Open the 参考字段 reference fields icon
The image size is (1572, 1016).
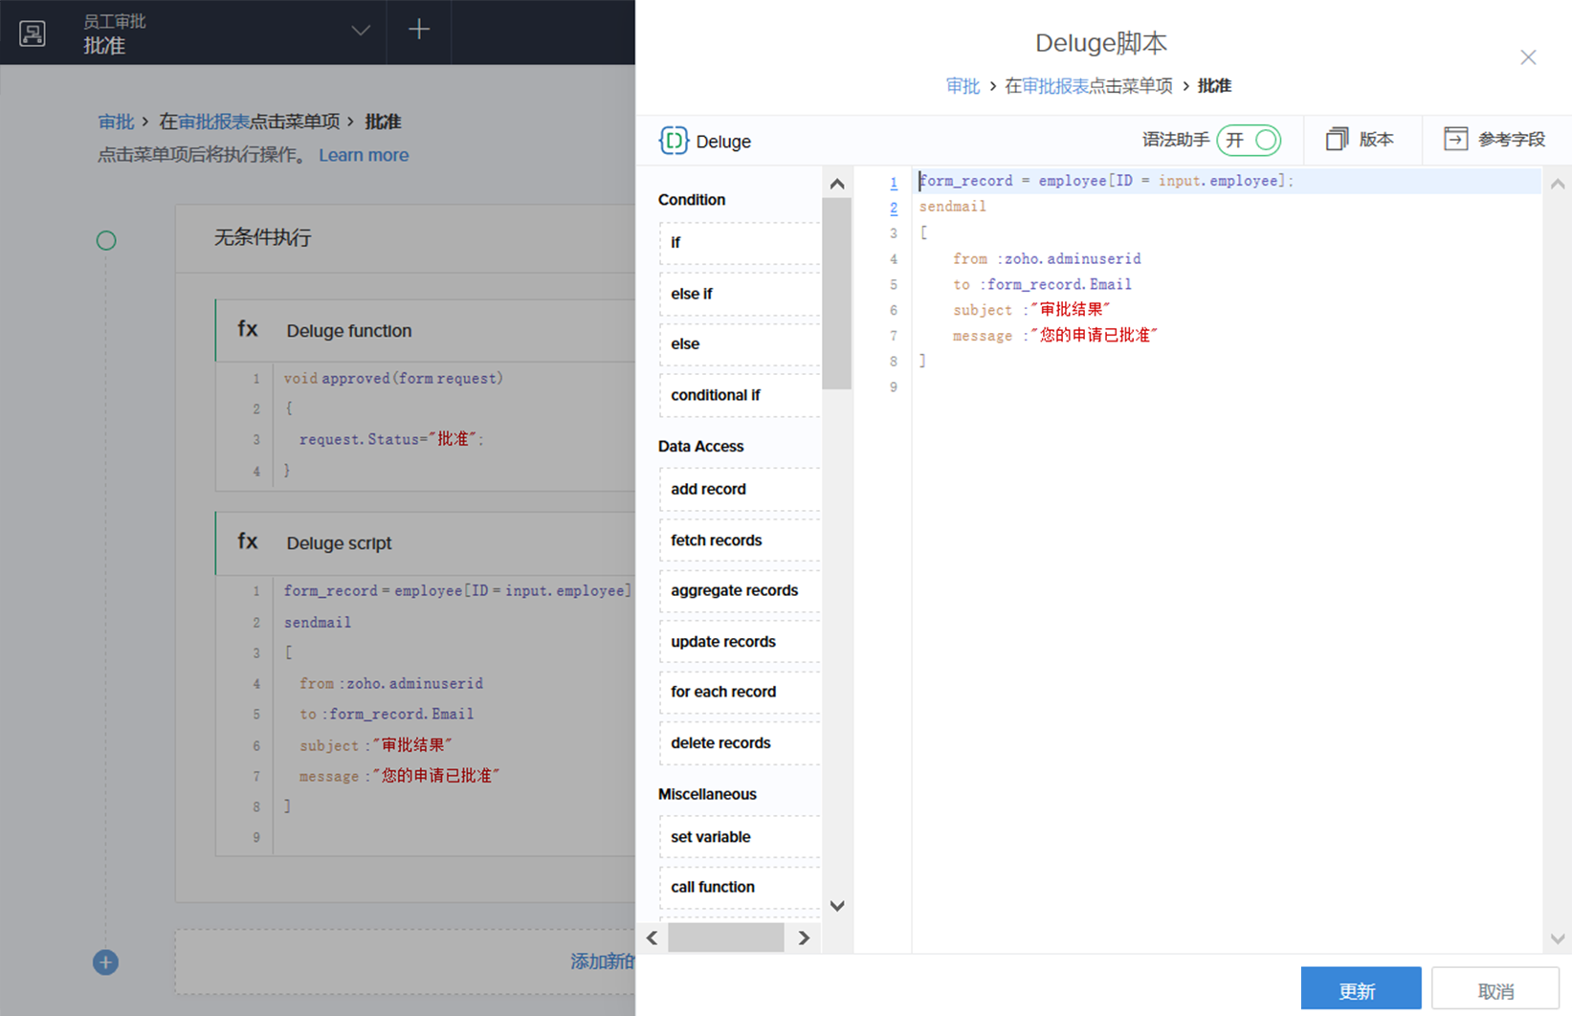click(x=1455, y=139)
